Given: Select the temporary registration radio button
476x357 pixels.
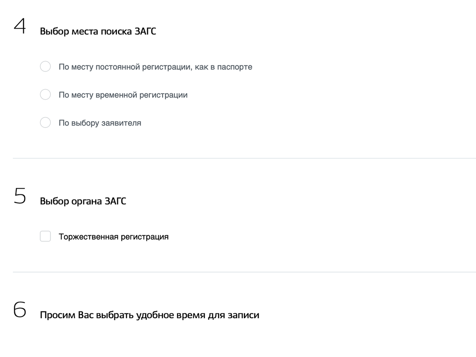Looking at the screenshot, I should [45, 95].
